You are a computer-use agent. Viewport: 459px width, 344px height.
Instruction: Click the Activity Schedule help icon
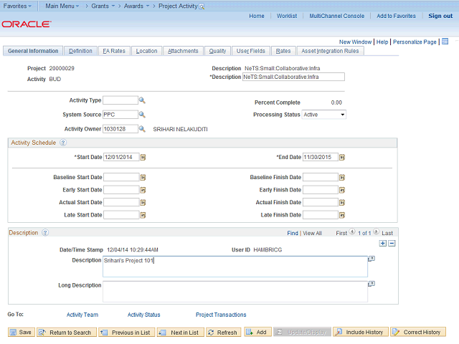click(x=63, y=143)
